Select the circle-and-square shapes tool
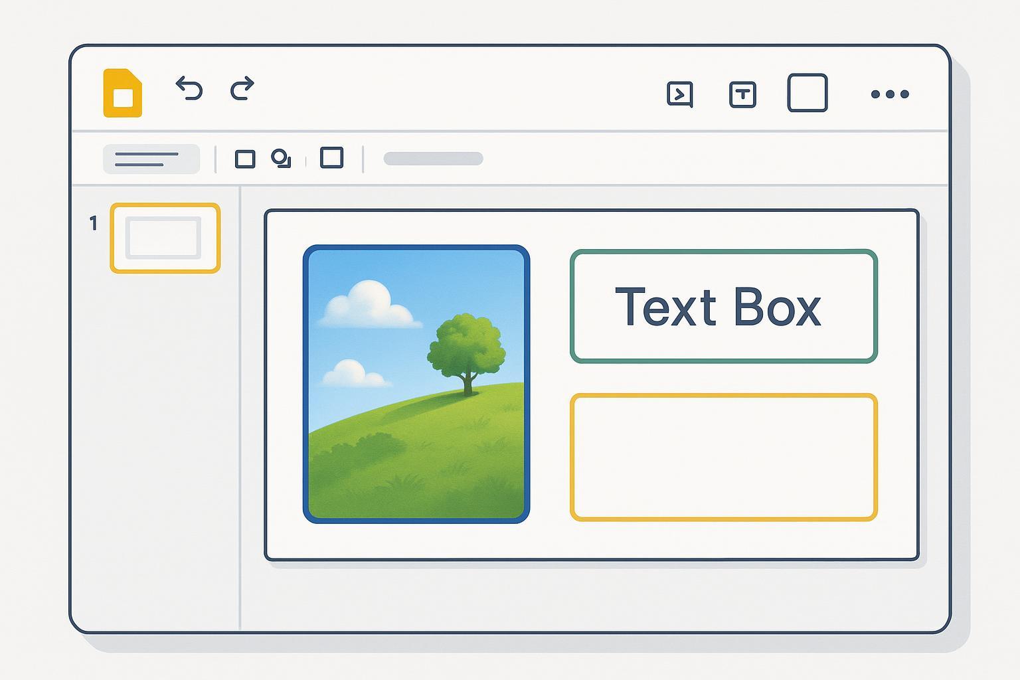Screen dimensions: 1020x680 click(x=281, y=159)
